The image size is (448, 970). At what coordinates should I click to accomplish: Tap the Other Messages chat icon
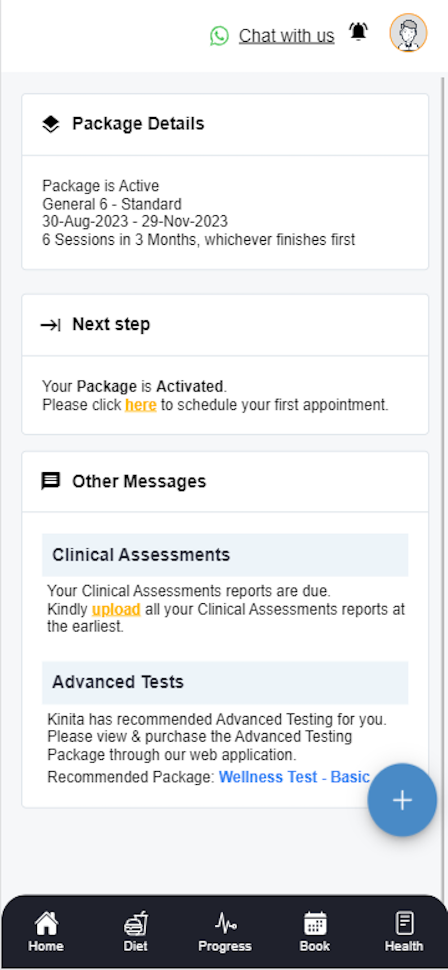50,481
